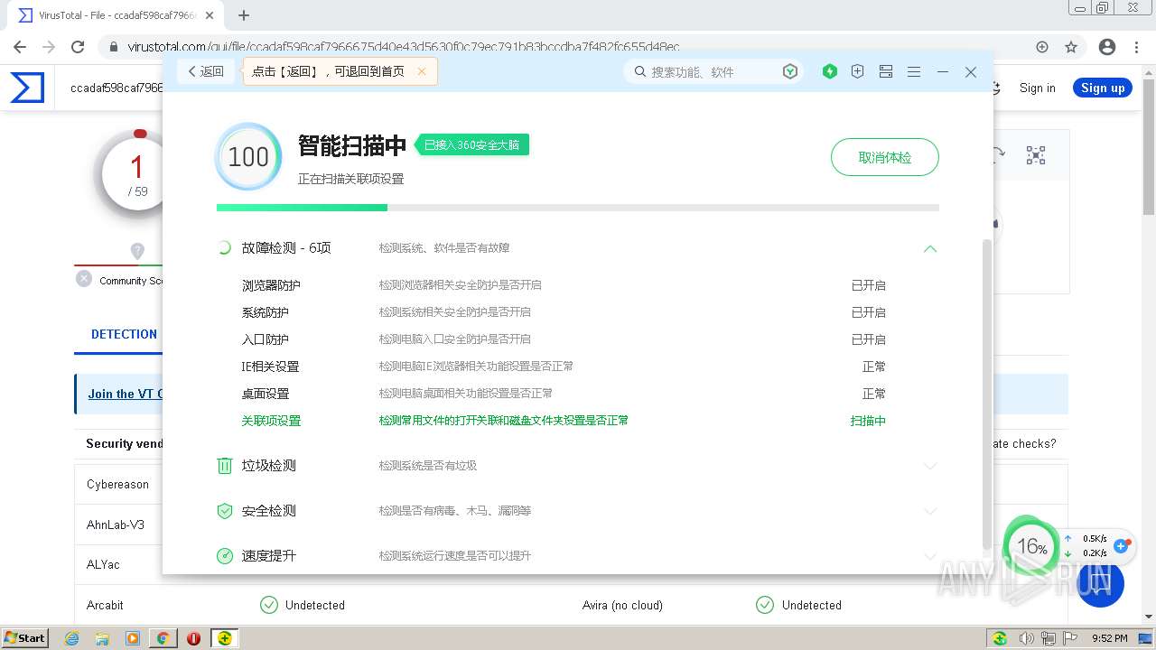Open the Join the VT Community link

coord(126,394)
